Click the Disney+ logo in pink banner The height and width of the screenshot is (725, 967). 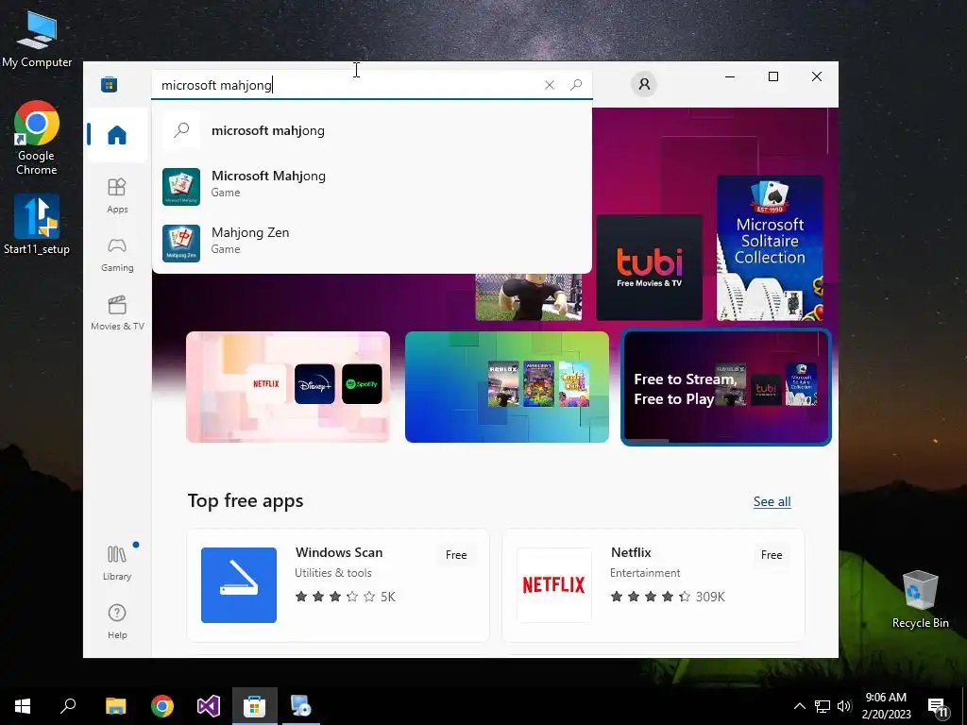click(x=314, y=383)
